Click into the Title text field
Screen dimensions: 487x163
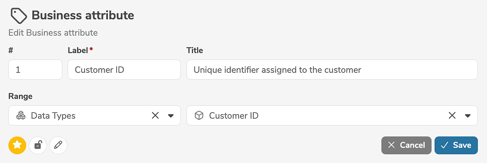click(x=332, y=70)
